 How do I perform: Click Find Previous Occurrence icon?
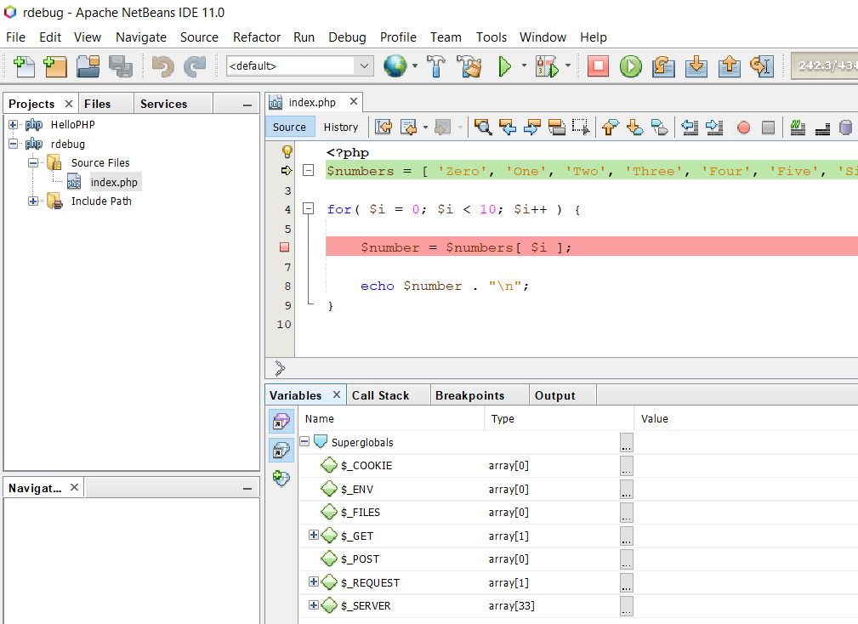point(508,128)
